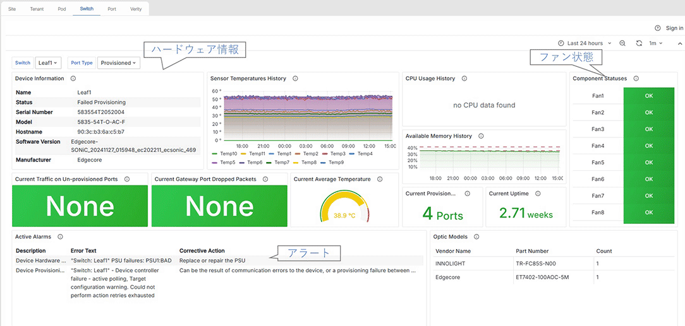Click the Device Information panel title
This screenshot has height=326, width=685.
pyautogui.click(x=39, y=78)
